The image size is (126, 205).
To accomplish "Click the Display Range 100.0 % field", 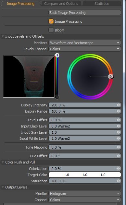I will (x=82, y=111).
